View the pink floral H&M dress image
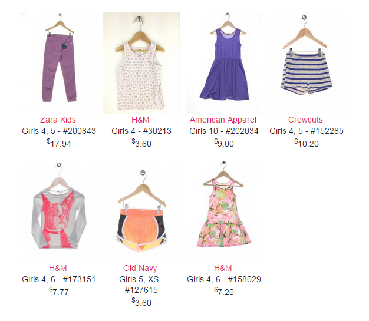 click(224, 211)
